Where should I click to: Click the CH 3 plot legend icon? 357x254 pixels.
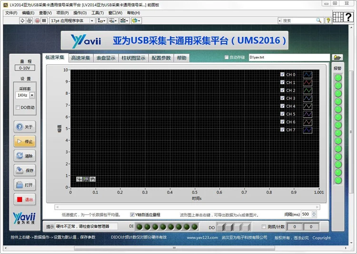pos(307,99)
